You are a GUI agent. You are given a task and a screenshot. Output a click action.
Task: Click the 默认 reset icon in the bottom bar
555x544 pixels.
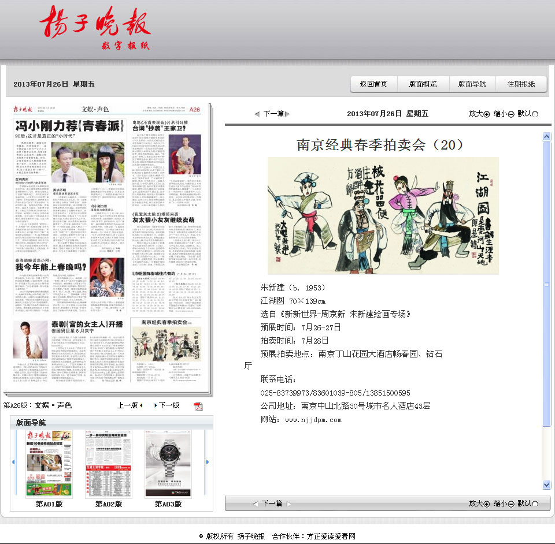tap(535, 504)
